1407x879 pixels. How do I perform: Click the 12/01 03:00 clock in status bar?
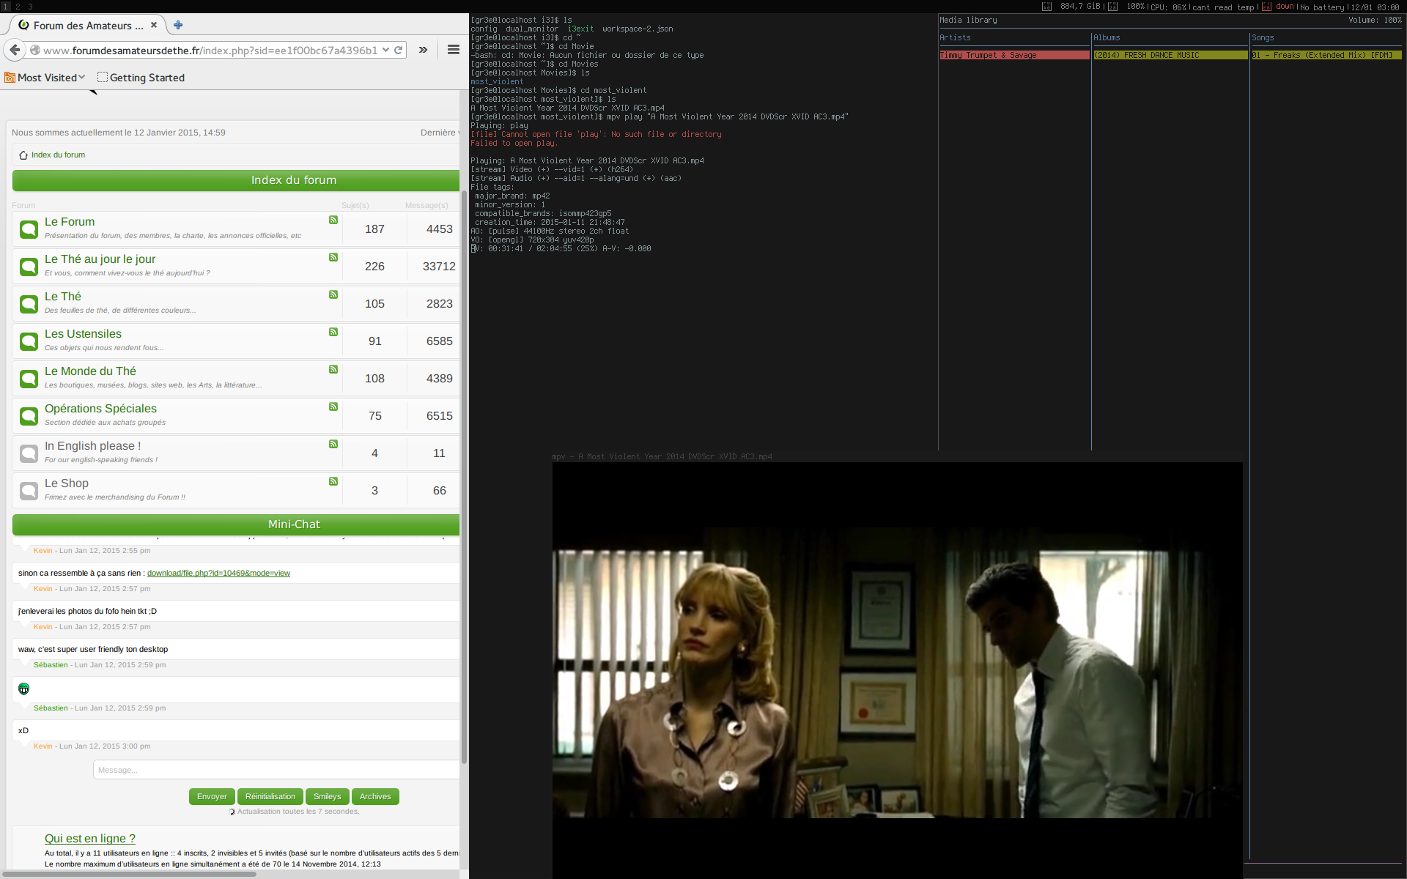coord(1375,7)
